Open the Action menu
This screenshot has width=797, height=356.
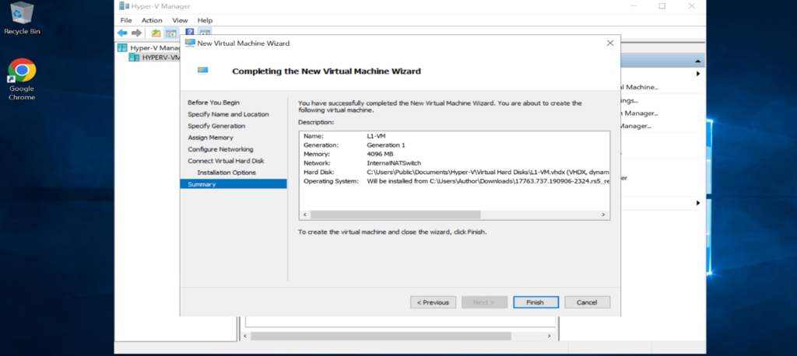point(152,20)
